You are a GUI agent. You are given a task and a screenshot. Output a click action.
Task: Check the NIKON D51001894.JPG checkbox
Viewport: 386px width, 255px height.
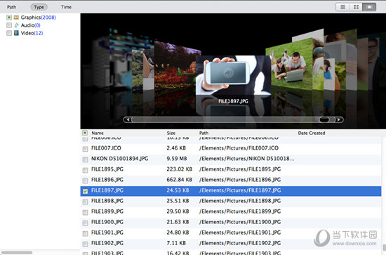point(85,159)
